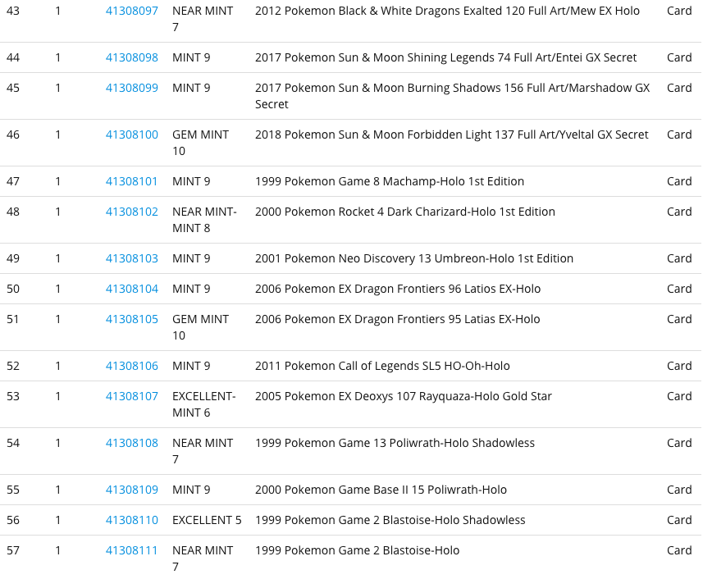Open cert number 41308103 link
Viewport: 703px width, 579px height.
point(132,258)
